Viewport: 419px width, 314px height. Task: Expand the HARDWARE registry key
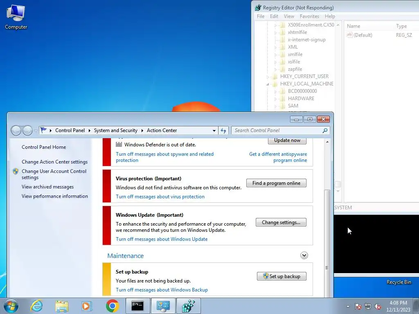pos(275,99)
